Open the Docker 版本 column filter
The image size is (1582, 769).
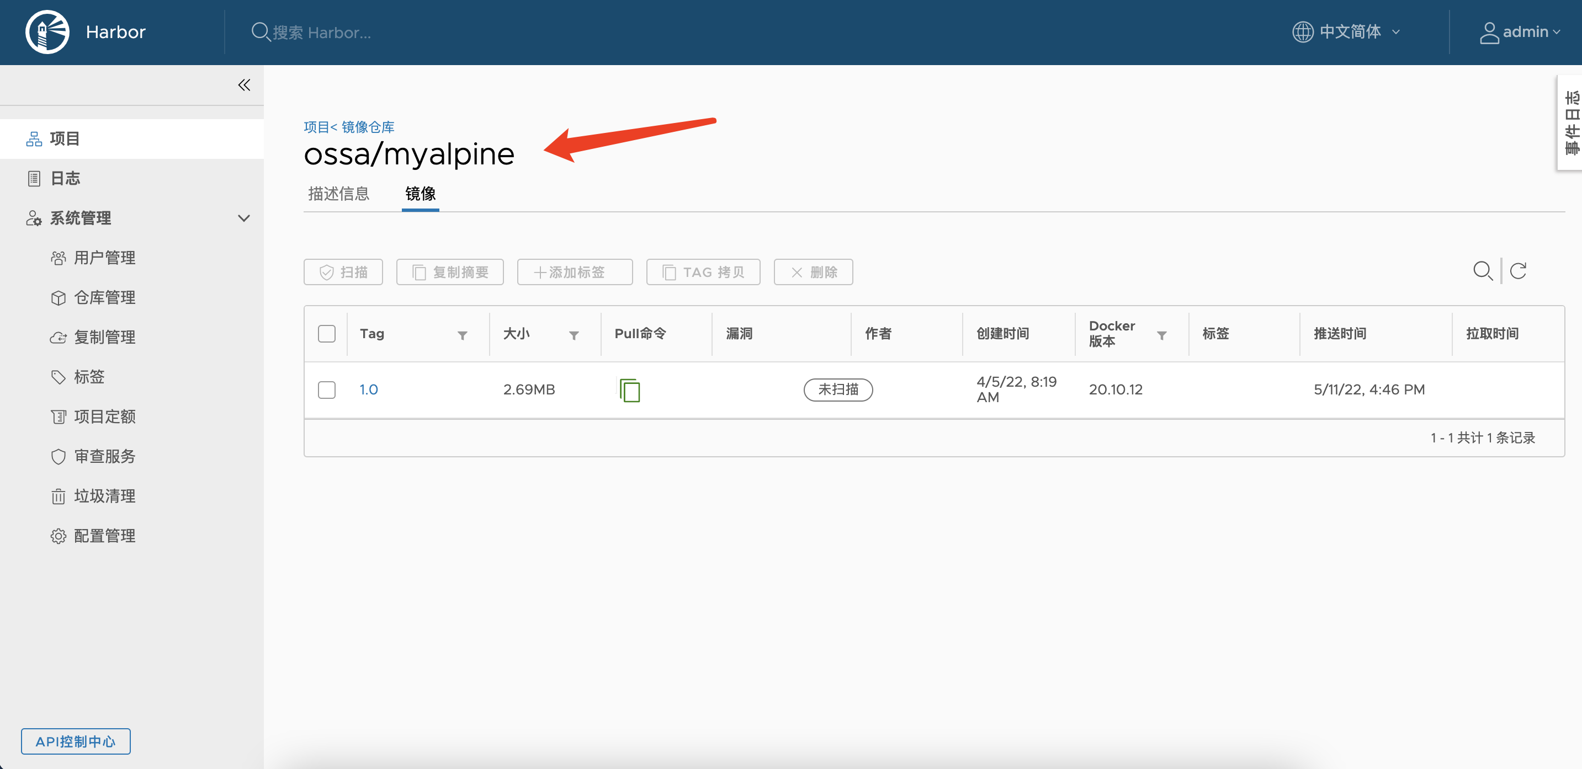click(x=1162, y=335)
